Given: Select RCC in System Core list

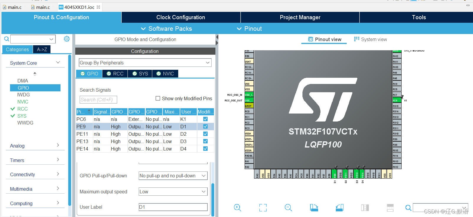Looking at the screenshot, I should coord(22,109).
